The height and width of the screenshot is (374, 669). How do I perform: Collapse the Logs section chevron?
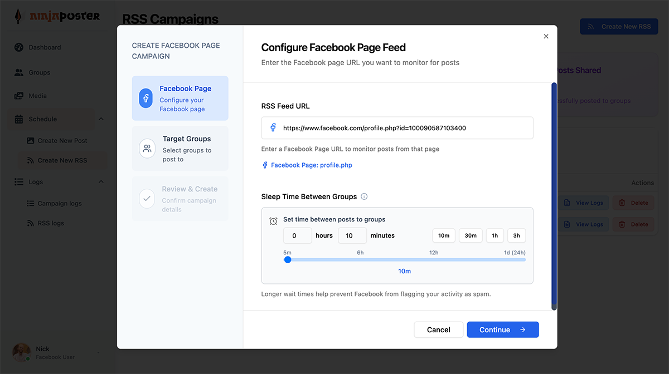101,182
